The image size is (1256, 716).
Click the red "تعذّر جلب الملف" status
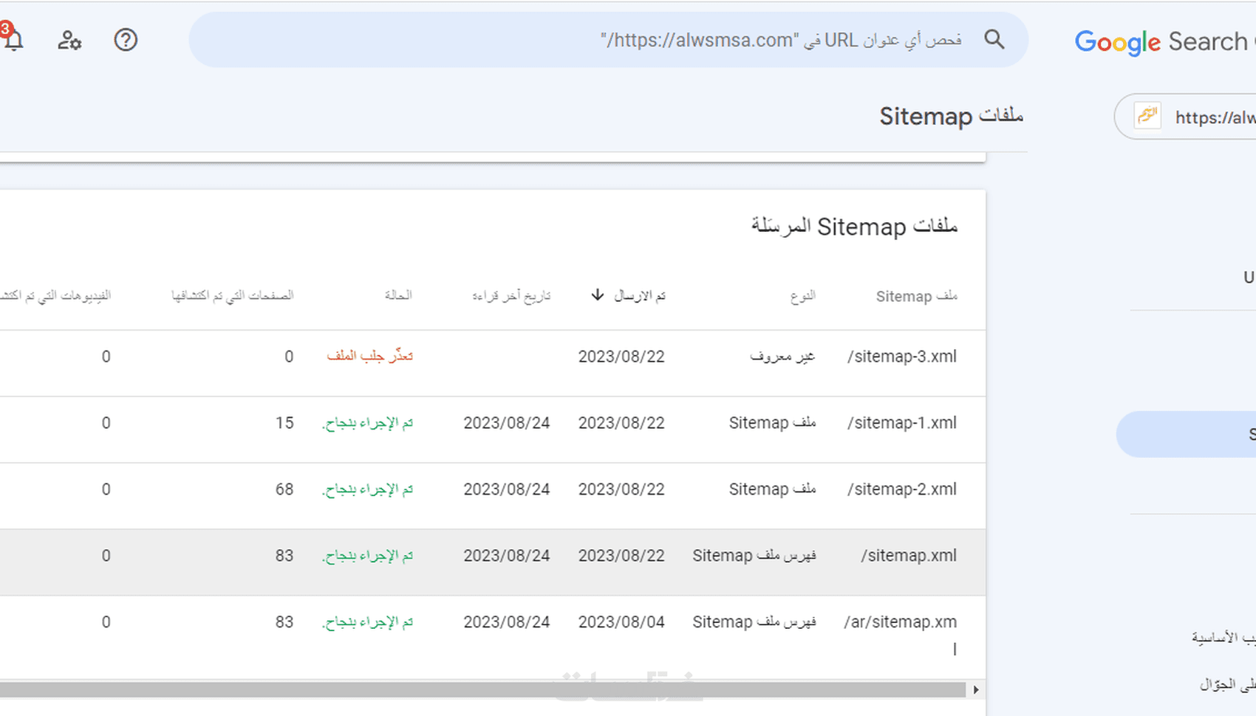tap(369, 357)
